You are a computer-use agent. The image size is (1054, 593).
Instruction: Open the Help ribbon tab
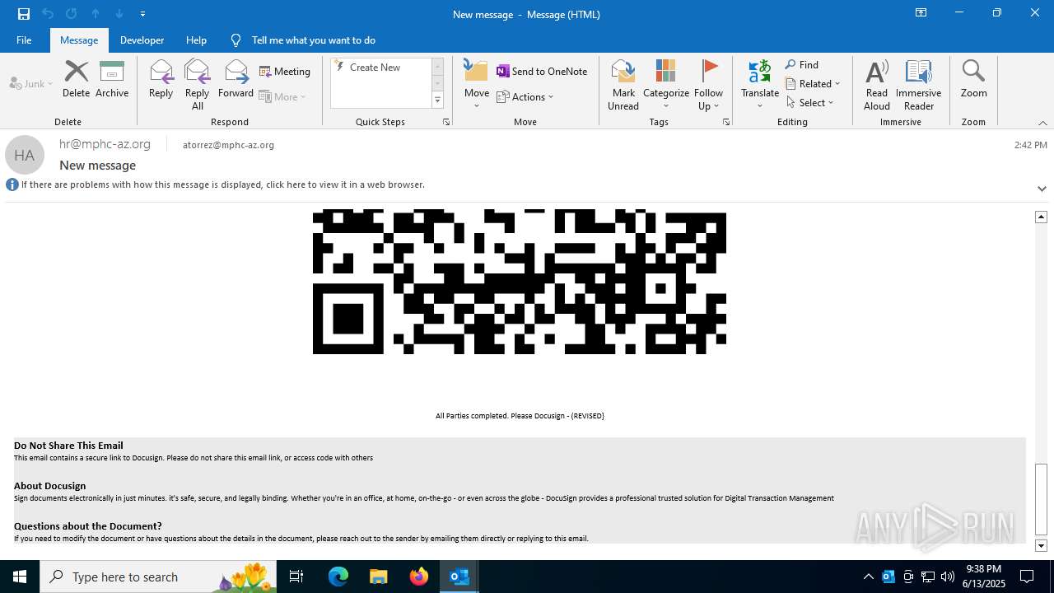[196, 40]
